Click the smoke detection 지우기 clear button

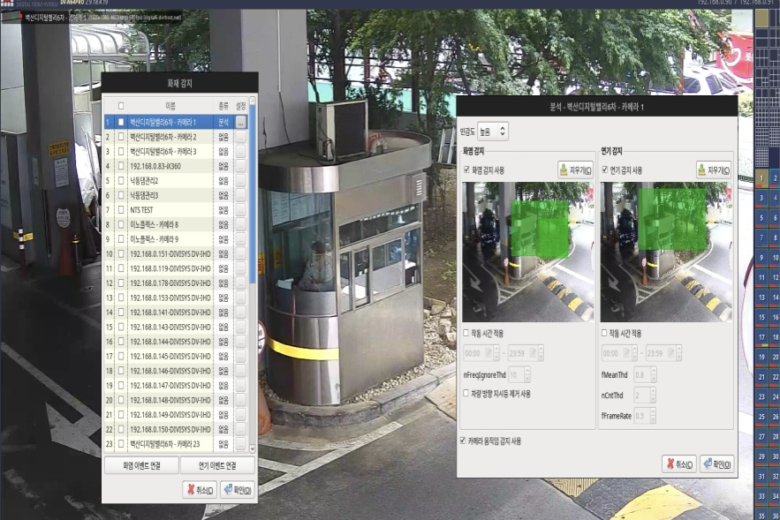714,170
